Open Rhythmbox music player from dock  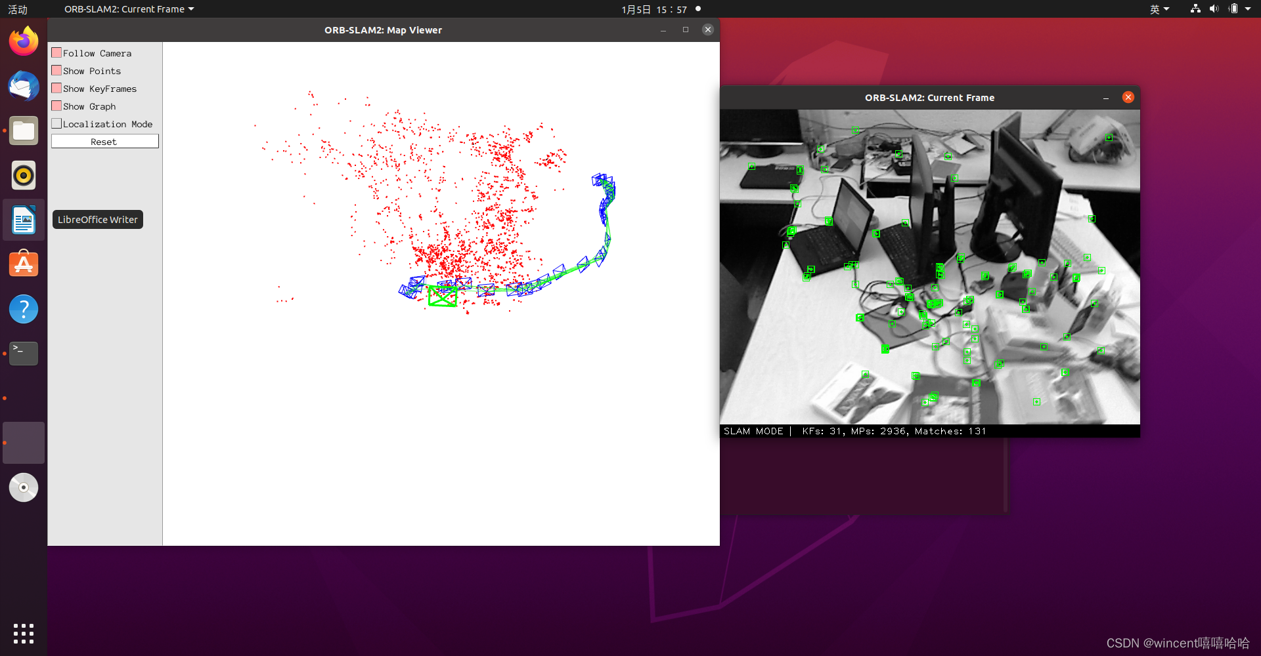[x=24, y=175]
